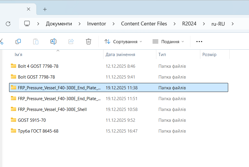Go to Content Center Files breadcrumb
249x167 pixels.
click(x=144, y=24)
